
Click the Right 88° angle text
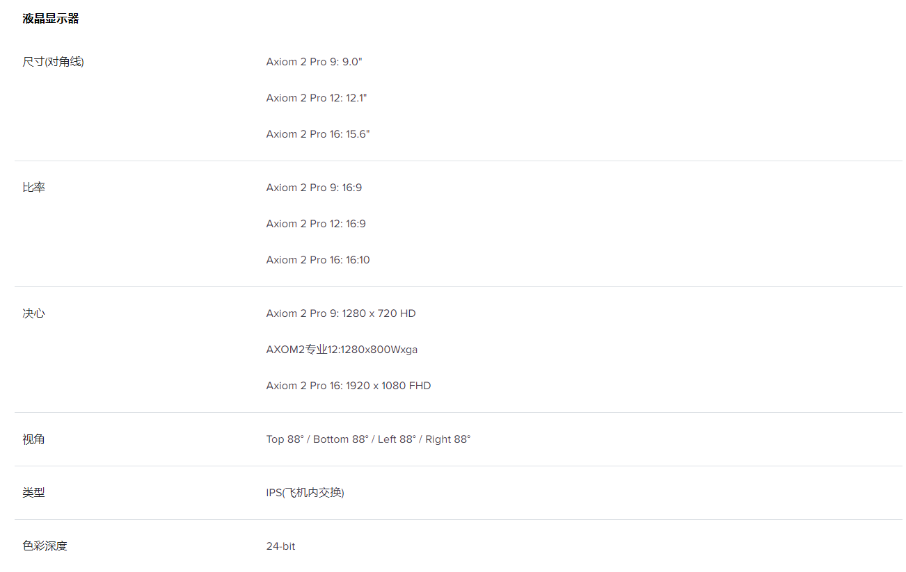[x=448, y=439]
